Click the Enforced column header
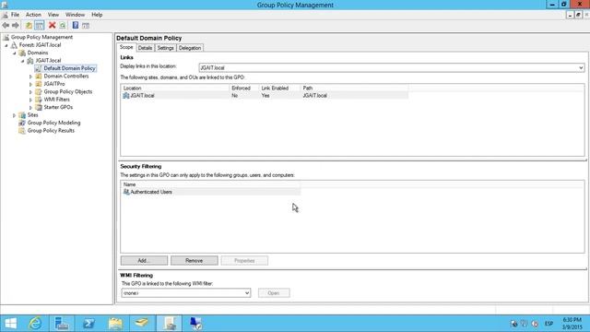 [x=243, y=89]
